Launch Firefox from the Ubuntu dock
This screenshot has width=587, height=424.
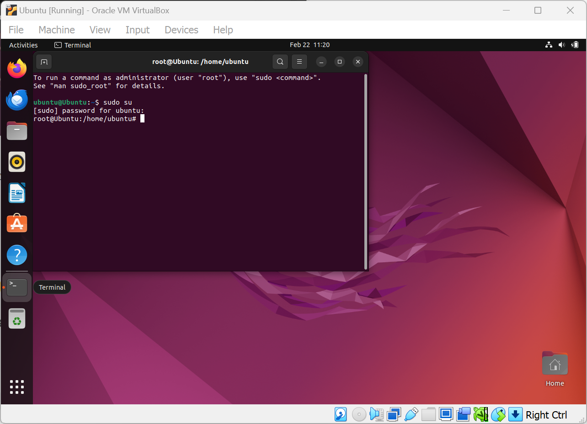[17, 69]
